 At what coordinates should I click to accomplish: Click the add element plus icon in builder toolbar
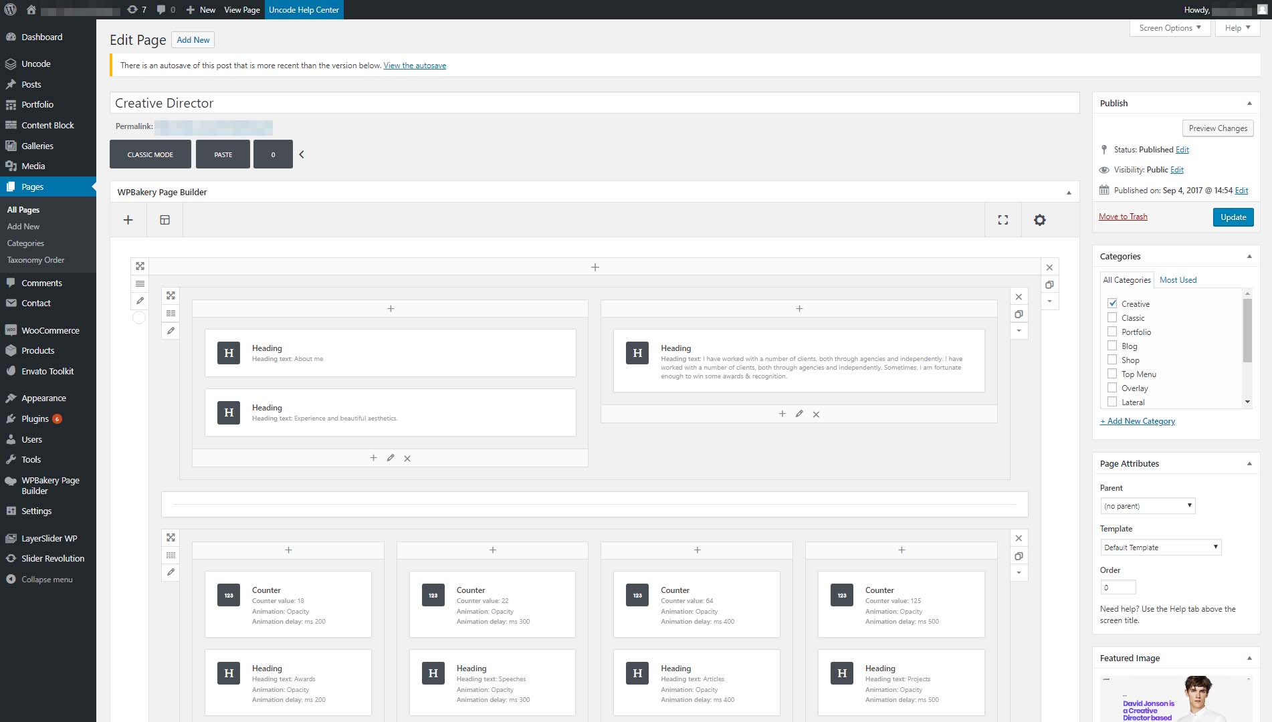(128, 220)
